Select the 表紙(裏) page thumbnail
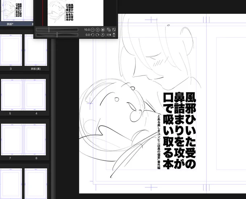This screenshot has height=199, width=246. [36, 50]
